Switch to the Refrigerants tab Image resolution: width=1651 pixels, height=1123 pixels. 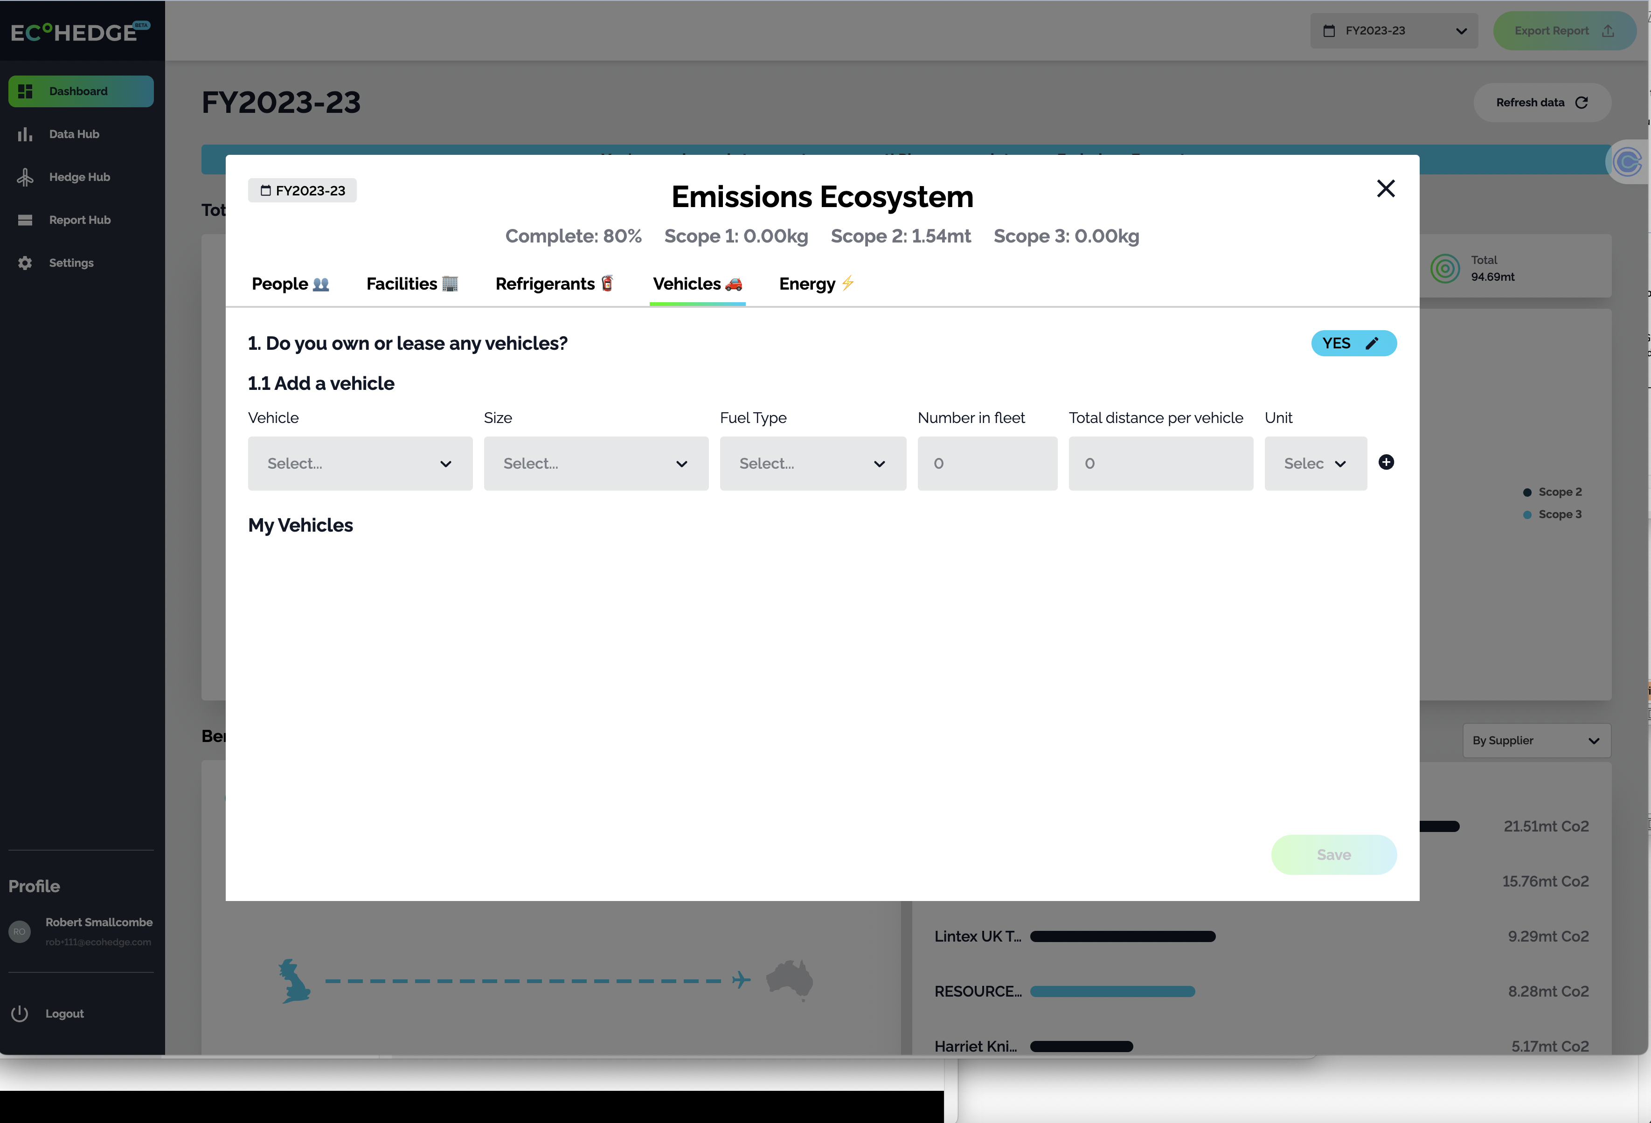click(x=555, y=284)
